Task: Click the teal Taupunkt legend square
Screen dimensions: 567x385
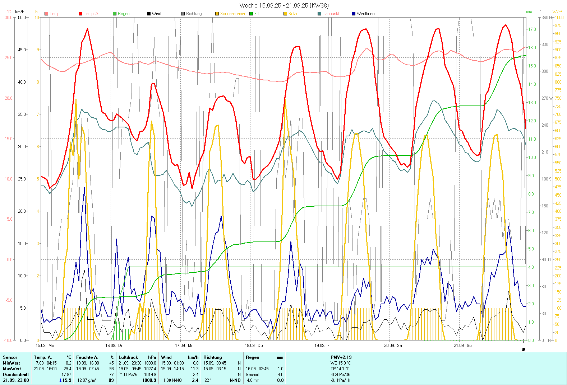Action: pos(319,14)
